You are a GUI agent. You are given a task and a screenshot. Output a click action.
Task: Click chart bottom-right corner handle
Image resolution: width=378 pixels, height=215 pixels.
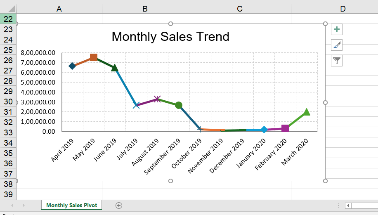(325, 181)
